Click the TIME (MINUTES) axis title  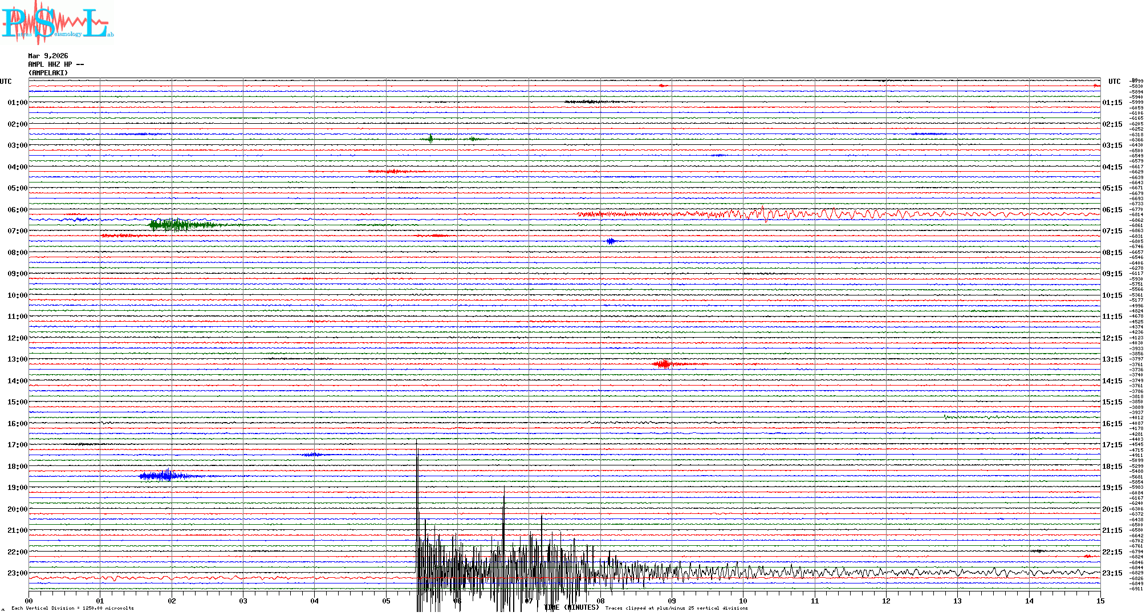571,607
